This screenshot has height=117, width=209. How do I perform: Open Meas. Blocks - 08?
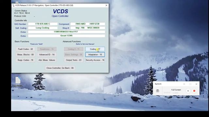point(25,55)
